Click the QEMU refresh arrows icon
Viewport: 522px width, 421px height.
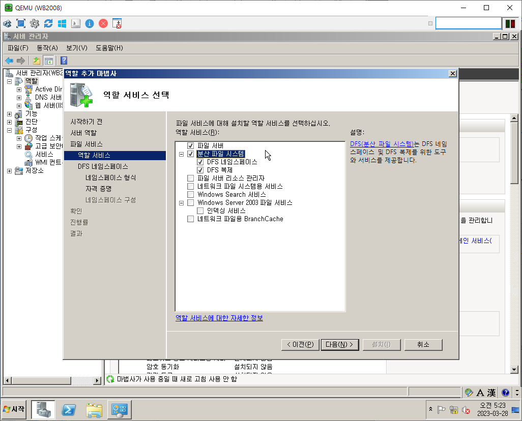point(48,23)
